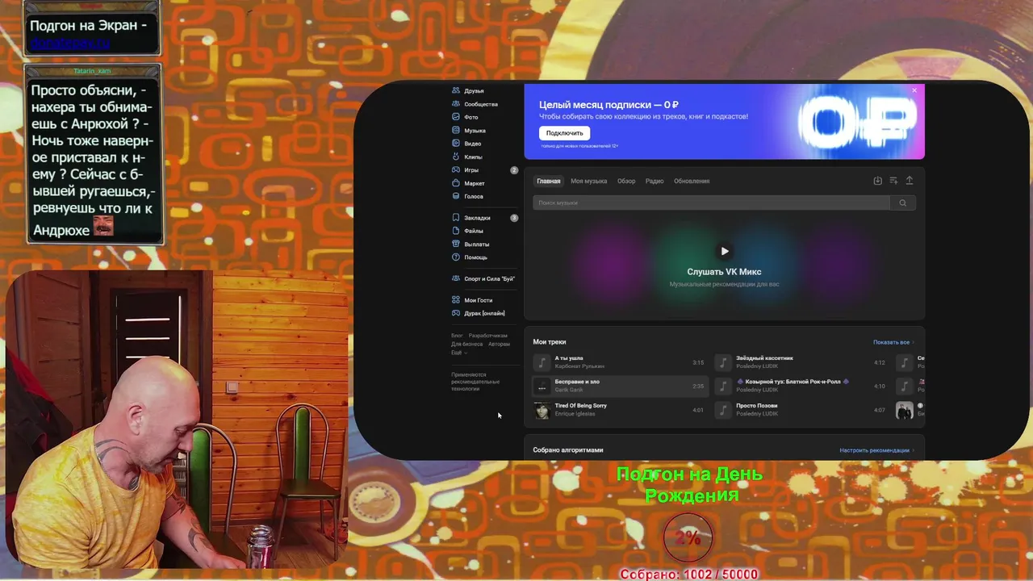Image resolution: width=1033 pixels, height=581 pixels.
Task: Switch to the Обновления tab
Action: click(x=692, y=181)
